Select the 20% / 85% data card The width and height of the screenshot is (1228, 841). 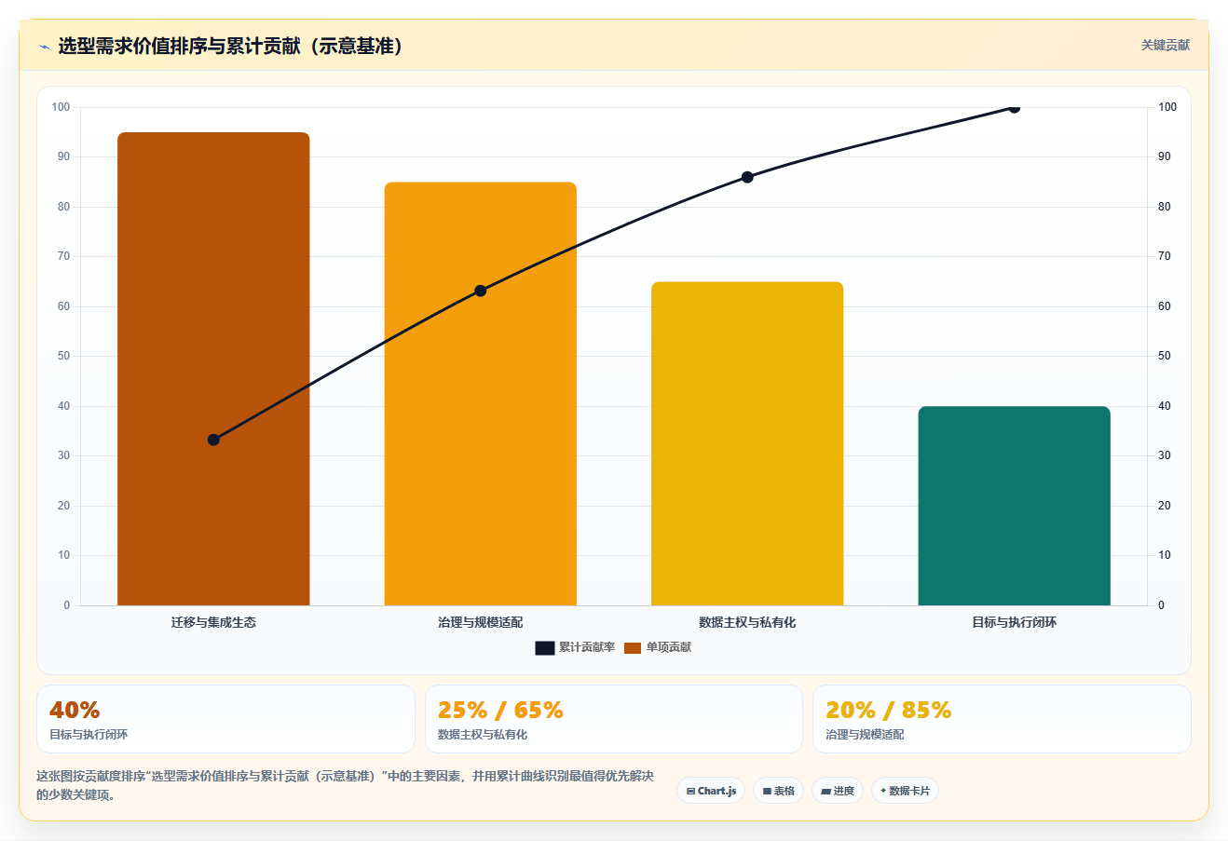pyautogui.click(x=1002, y=719)
